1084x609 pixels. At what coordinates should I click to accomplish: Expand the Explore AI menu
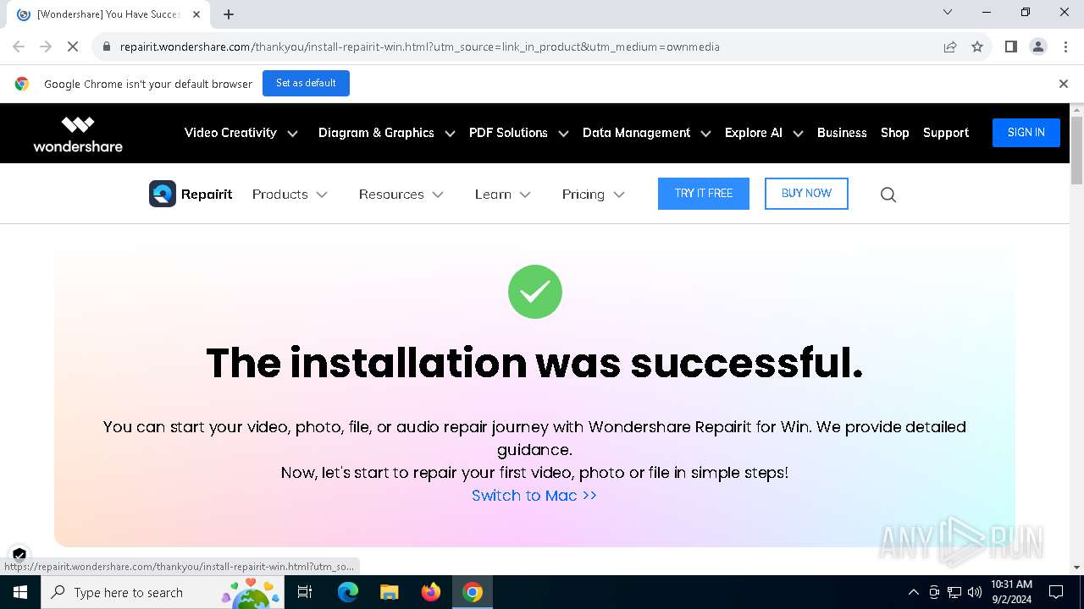[763, 133]
